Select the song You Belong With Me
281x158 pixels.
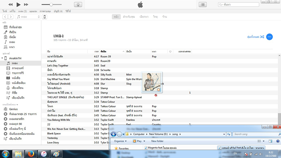click(59, 120)
